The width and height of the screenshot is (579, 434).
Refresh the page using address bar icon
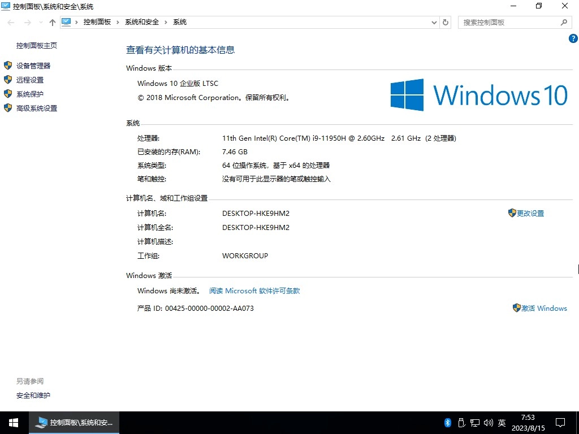[x=446, y=22]
